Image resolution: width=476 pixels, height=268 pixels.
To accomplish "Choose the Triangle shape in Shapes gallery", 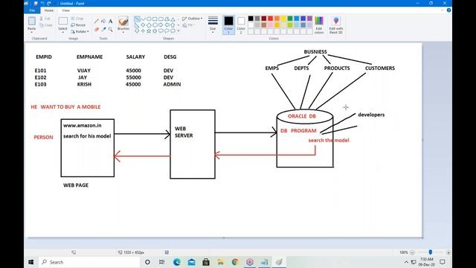I will tap(173, 19).
